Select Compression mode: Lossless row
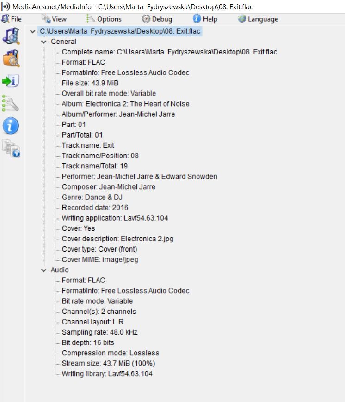The width and height of the screenshot is (345, 402). [x=111, y=353]
